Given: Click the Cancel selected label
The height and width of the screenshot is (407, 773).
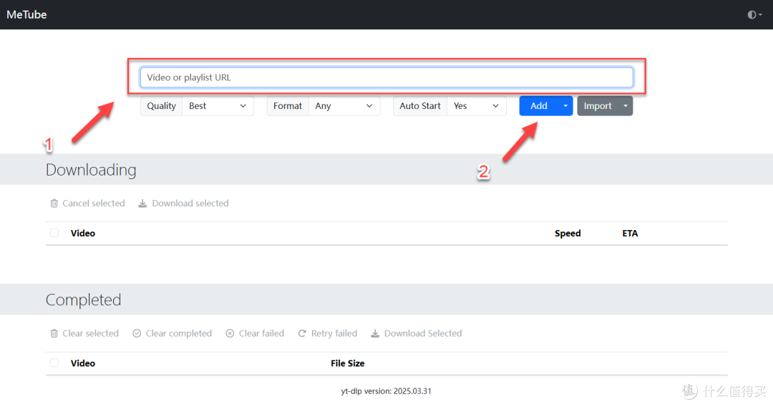Looking at the screenshot, I should point(94,203).
